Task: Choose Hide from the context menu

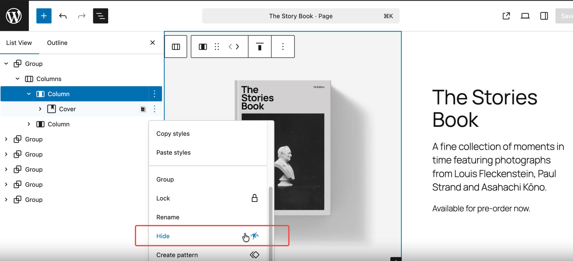Action: tap(208, 236)
